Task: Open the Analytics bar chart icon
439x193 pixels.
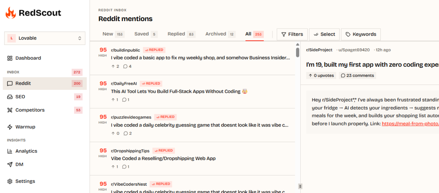Action: [10, 151]
